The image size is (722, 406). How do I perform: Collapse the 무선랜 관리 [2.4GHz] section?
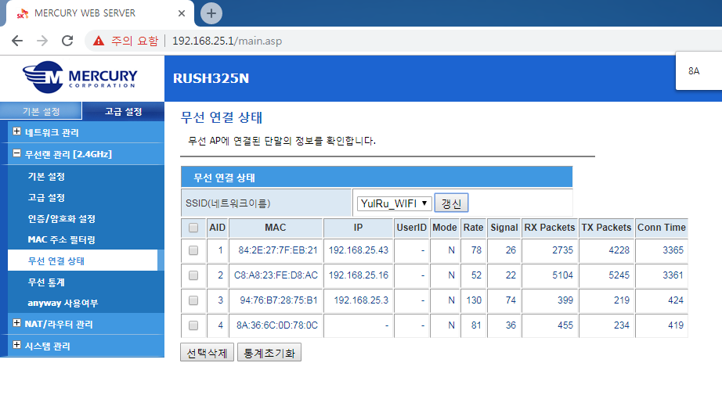tap(16, 153)
